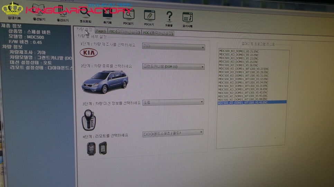Screen dimensions: 334x187
Task: Open the POC (출력배선설정) tab
Action: click(158, 33)
